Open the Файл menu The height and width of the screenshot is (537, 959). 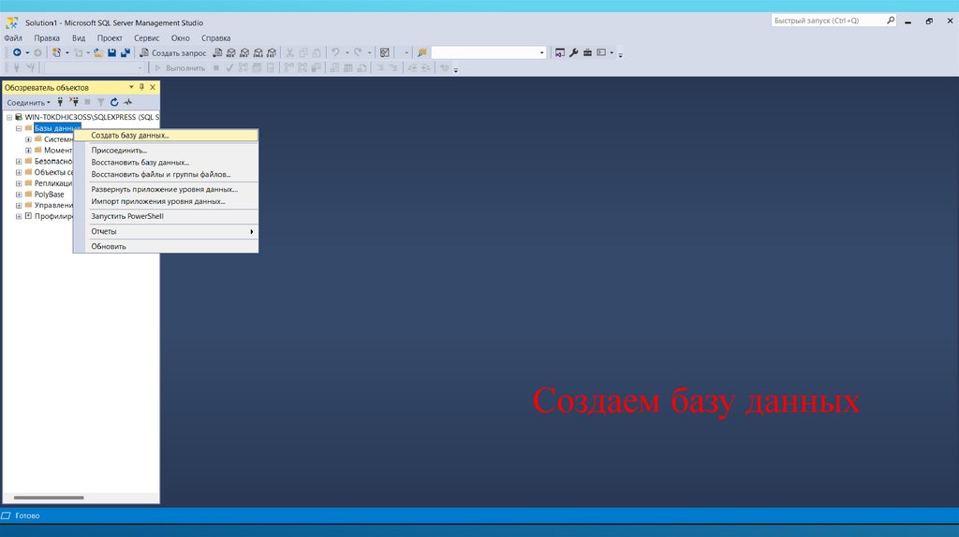pos(13,37)
